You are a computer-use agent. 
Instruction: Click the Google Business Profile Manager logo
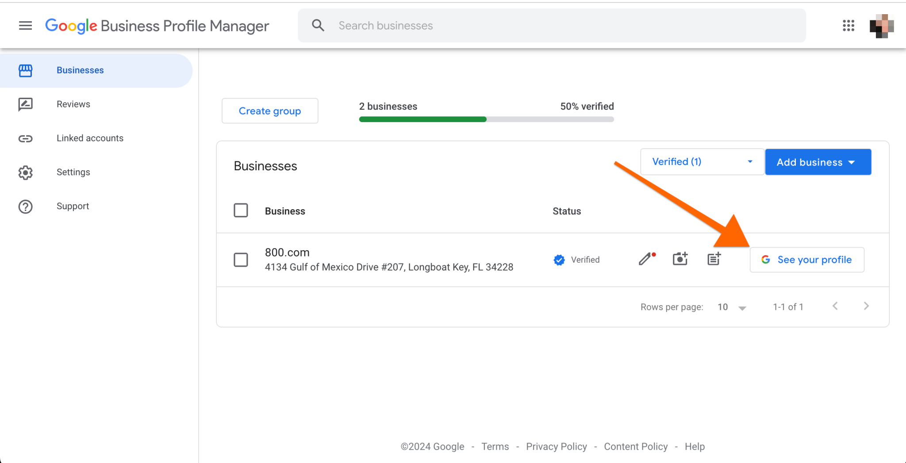coord(157,26)
